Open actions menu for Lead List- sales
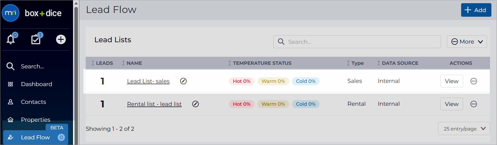Image resolution: width=497 pixels, height=145 pixels. pos(474,81)
